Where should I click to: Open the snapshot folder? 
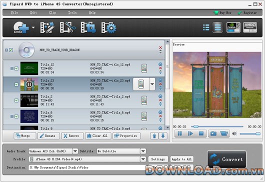224,133
